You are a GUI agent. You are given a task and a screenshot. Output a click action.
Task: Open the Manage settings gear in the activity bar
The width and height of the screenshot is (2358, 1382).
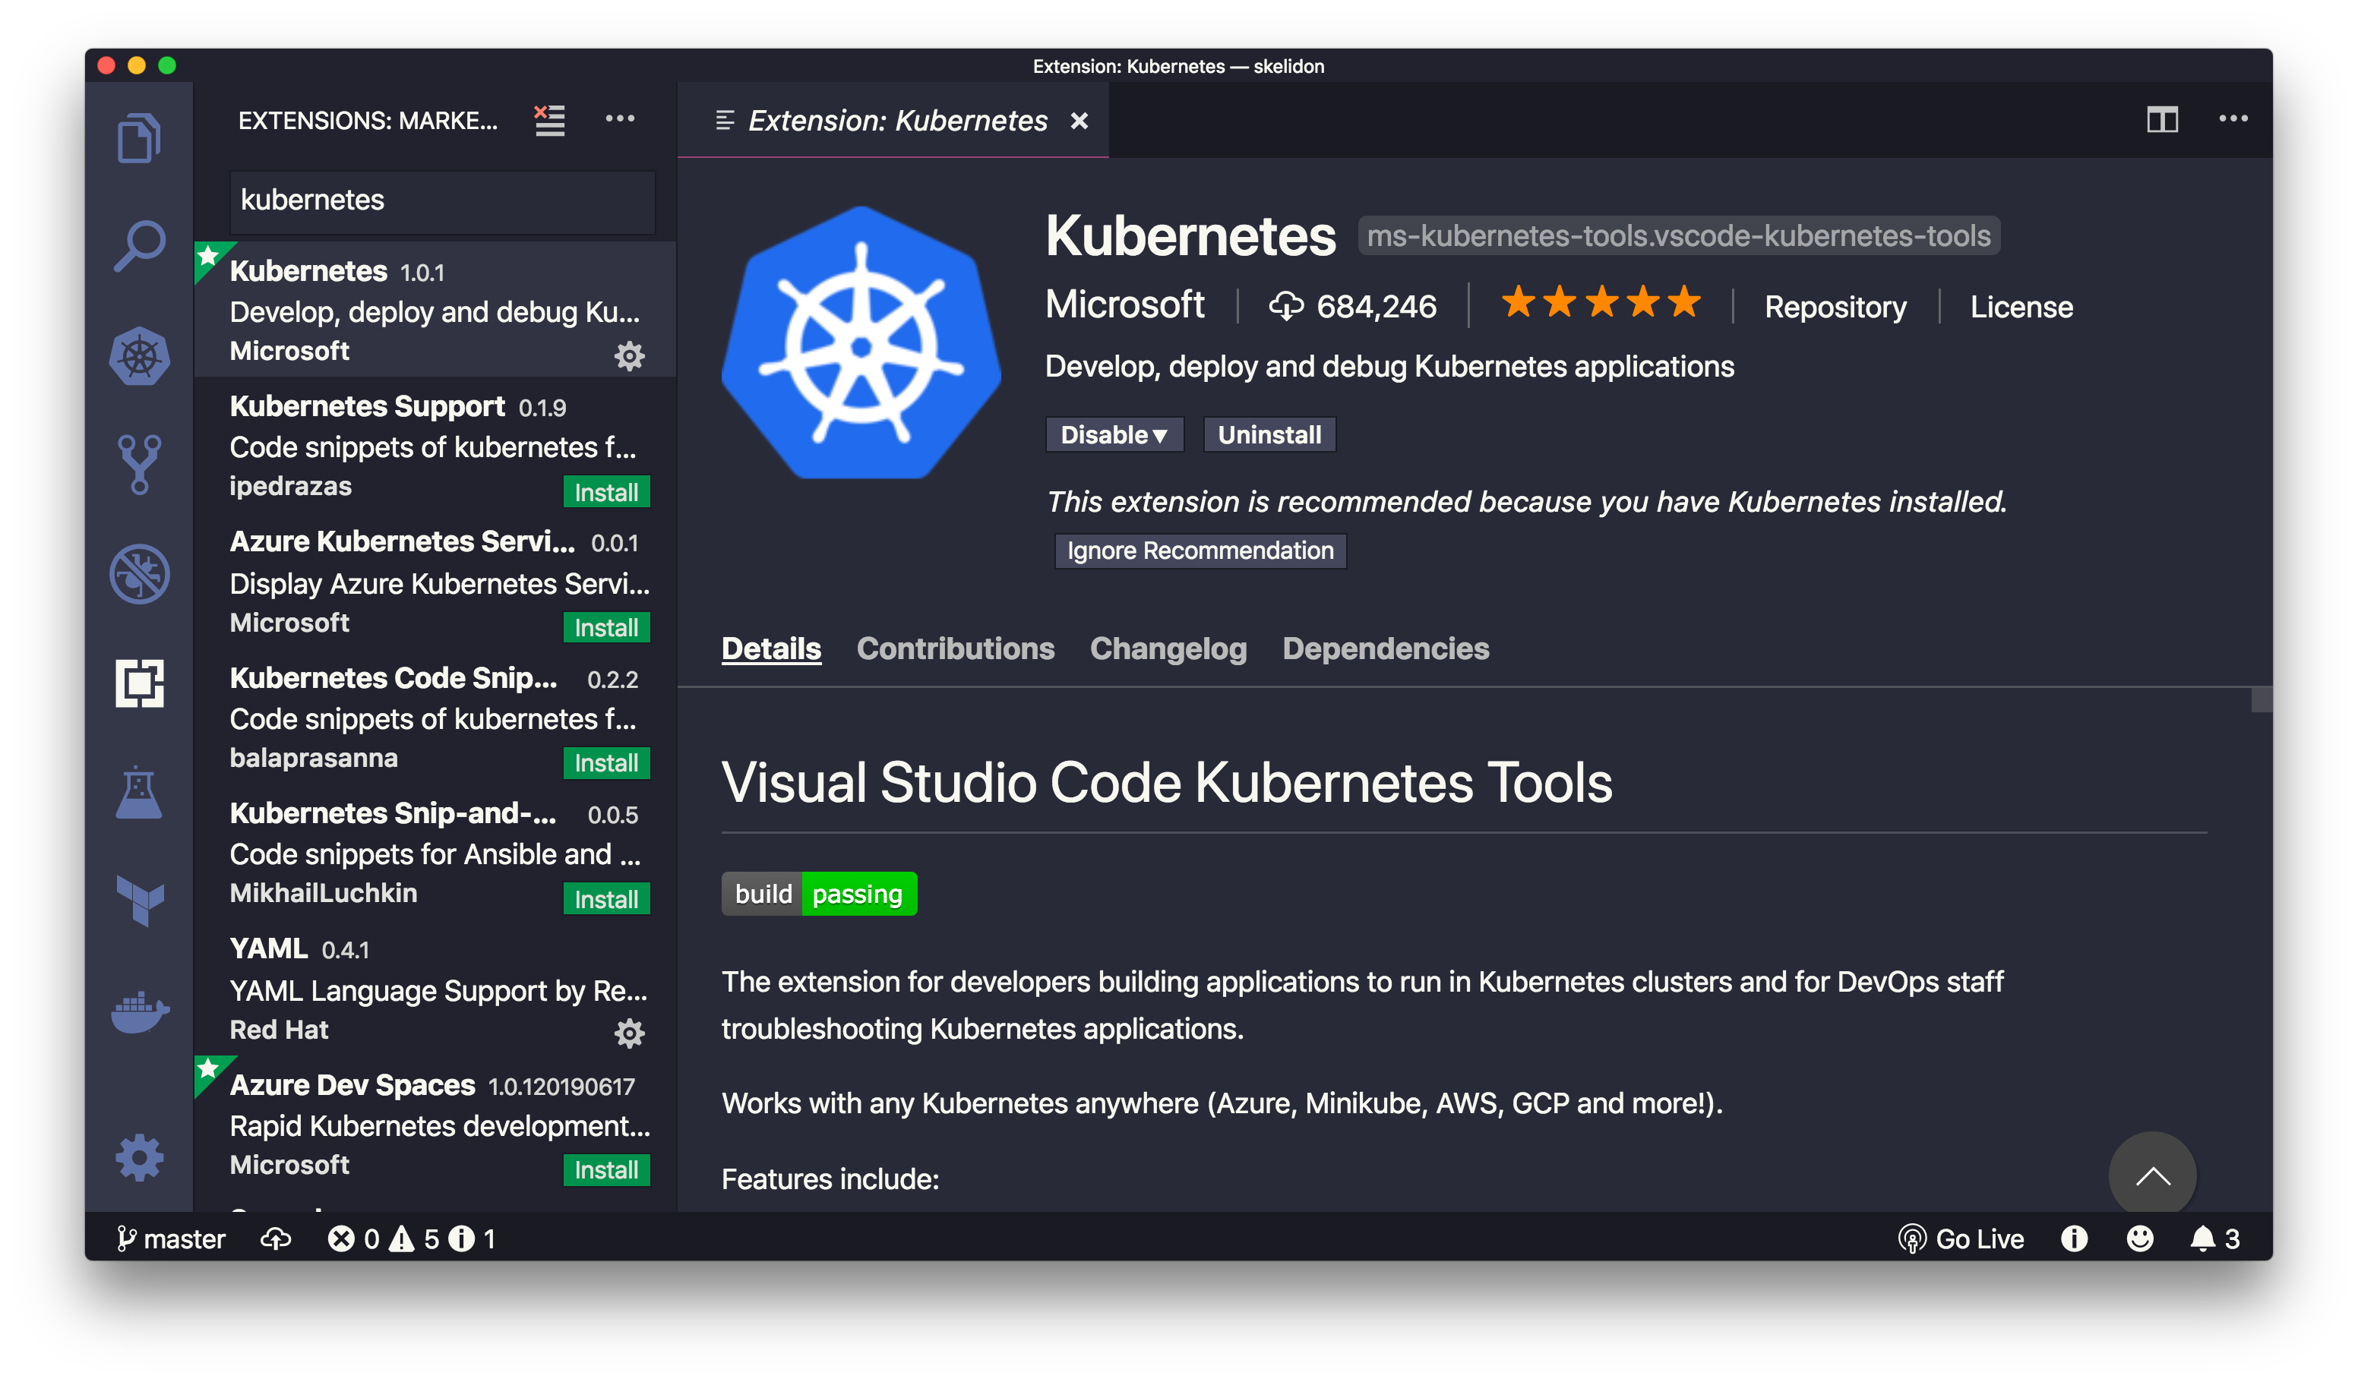tap(141, 1157)
